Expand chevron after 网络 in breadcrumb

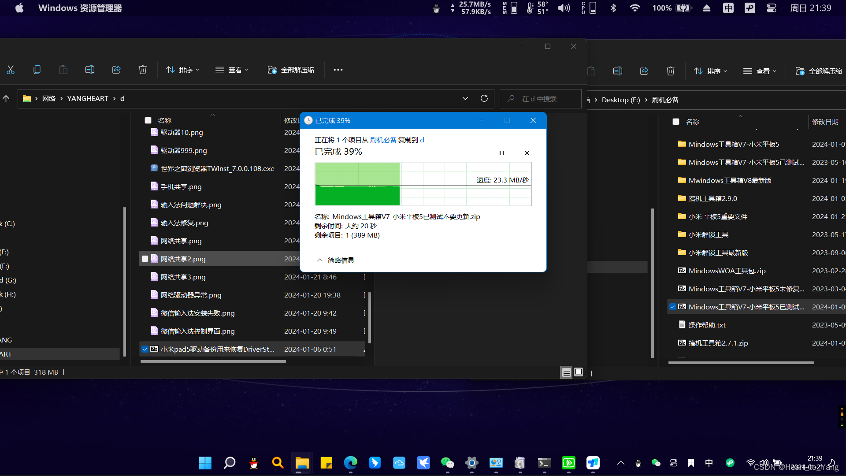[61, 98]
